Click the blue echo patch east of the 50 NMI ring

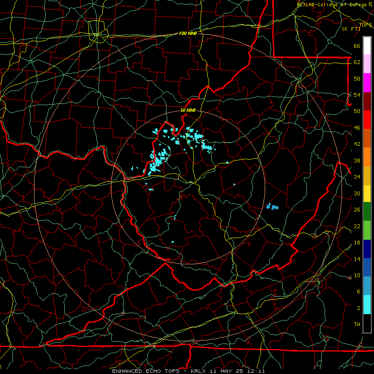tap(272, 207)
